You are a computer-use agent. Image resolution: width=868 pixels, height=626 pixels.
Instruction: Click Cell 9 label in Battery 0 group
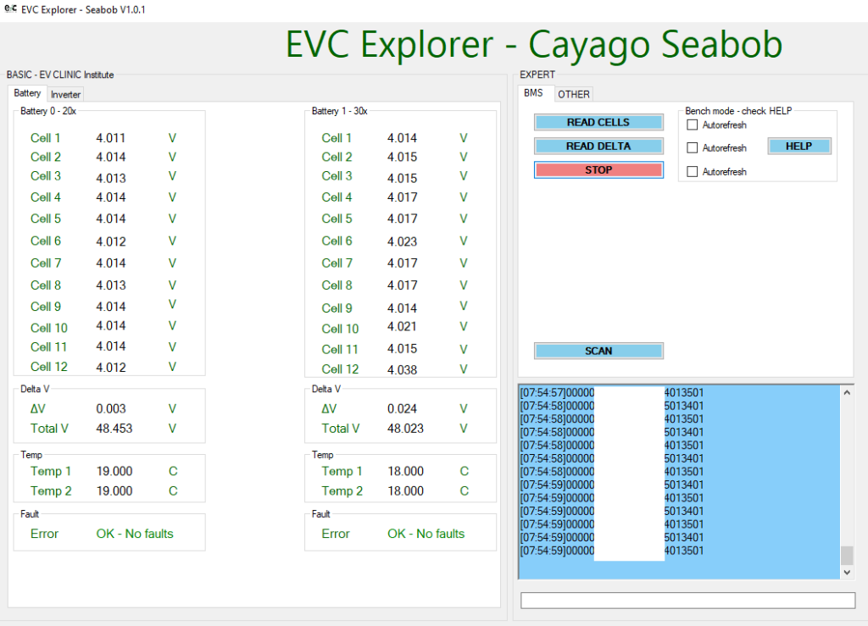46,307
